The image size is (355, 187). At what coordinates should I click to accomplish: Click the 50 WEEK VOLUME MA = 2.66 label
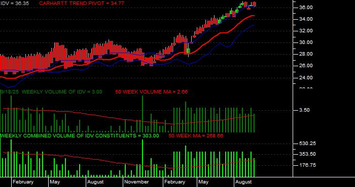(152, 92)
